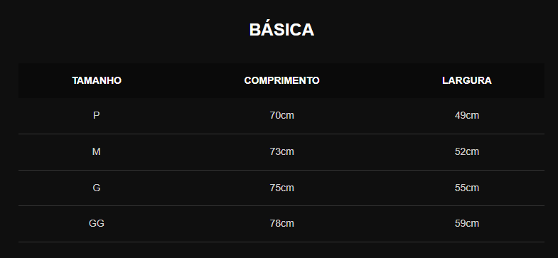
Task: Click the divider below the M row
Action: click(281, 170)
